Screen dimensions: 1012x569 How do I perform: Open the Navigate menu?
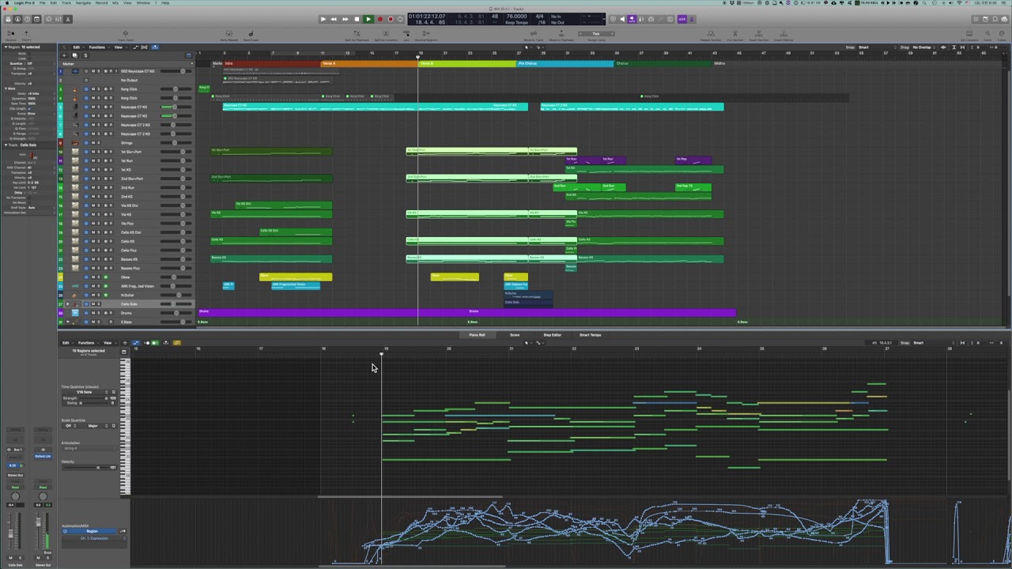(83, 3)
